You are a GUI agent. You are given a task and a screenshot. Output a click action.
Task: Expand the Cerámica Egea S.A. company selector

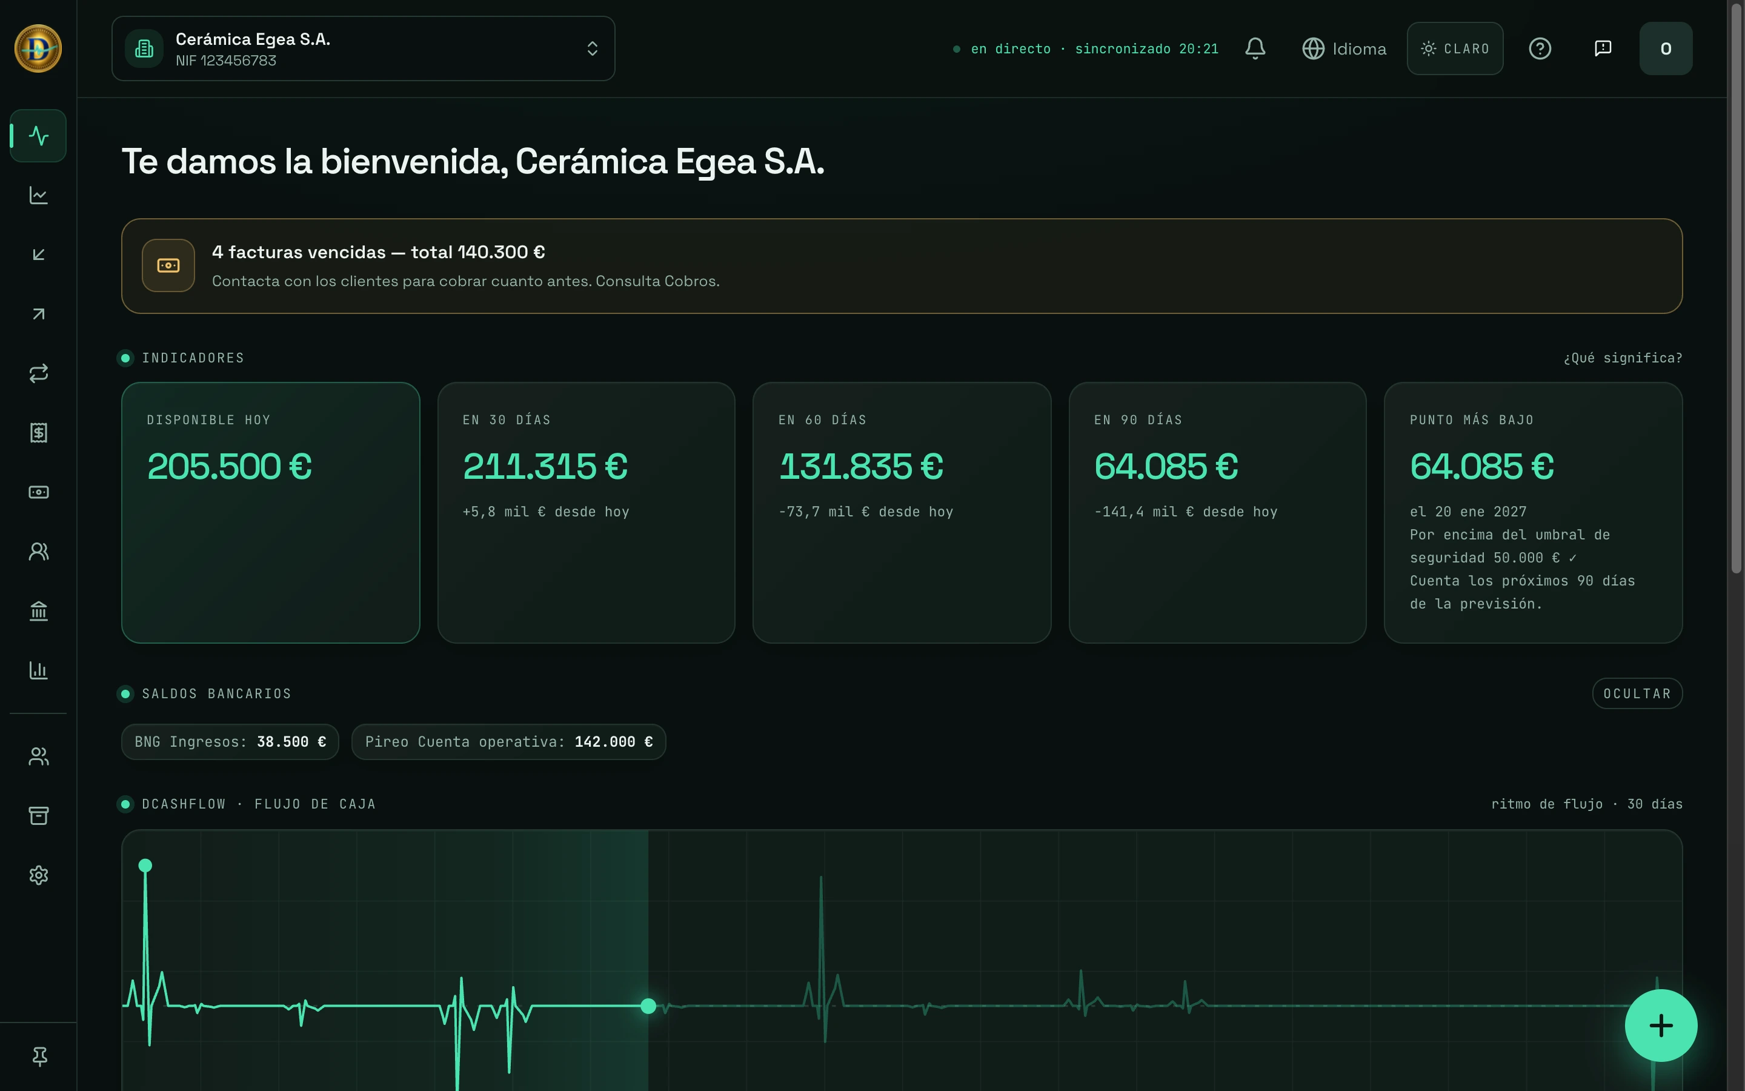click(x=364, y=48)
